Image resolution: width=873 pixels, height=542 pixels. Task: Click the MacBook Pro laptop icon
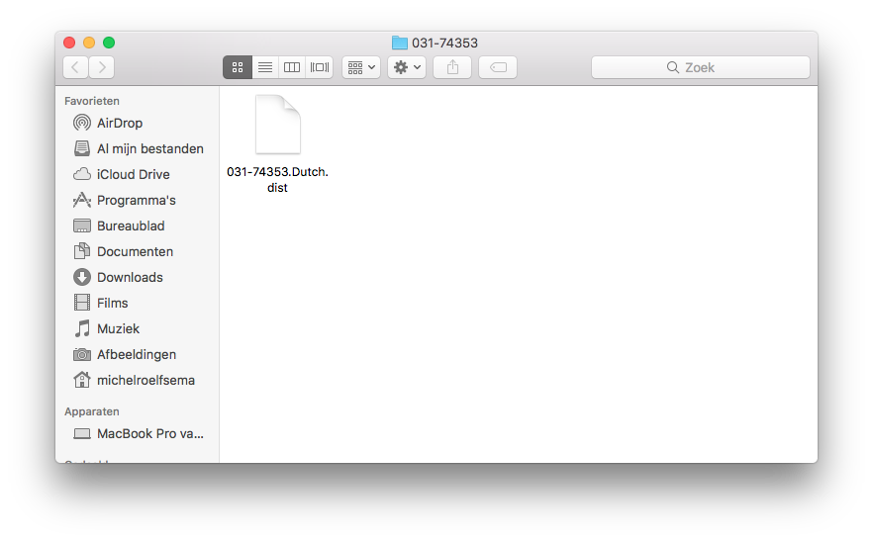[x=82, y=433]
